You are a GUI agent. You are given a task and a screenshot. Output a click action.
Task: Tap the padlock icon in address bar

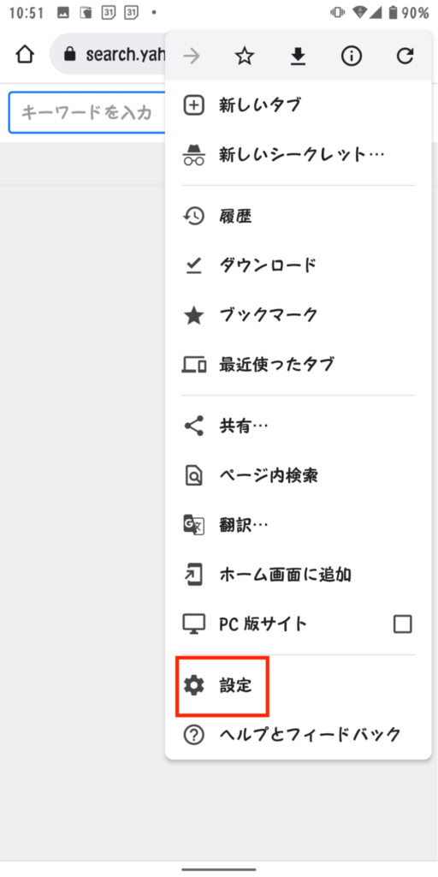(70, 54)
